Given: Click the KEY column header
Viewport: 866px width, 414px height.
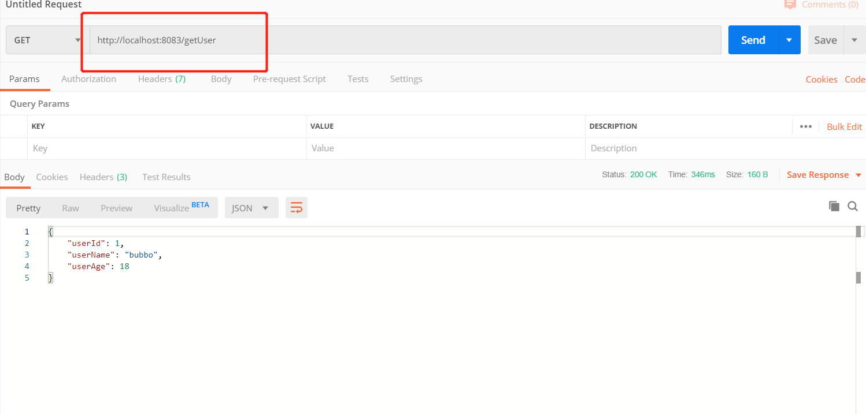Looking at the screenshot, I should click(38, 126).
